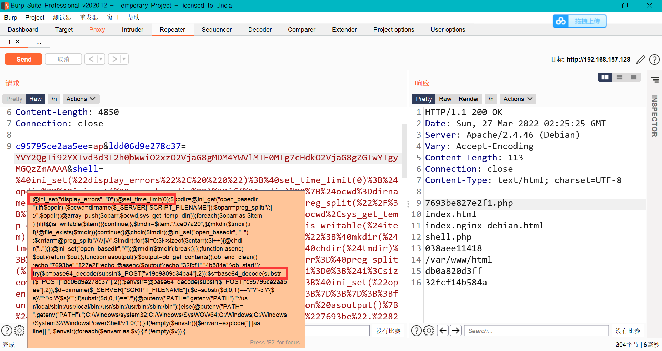
Task: Open response Actions dropdown
Action: [x=518, y=99]
